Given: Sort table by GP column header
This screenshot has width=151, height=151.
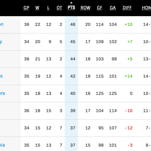Looking at the screenshot, I should 26,8.
